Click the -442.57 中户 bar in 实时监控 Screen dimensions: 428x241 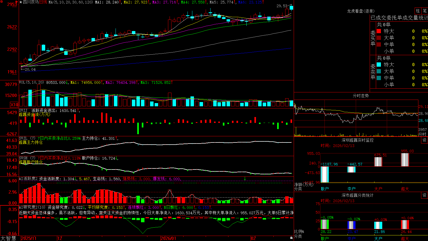click(x=351, y=170)
